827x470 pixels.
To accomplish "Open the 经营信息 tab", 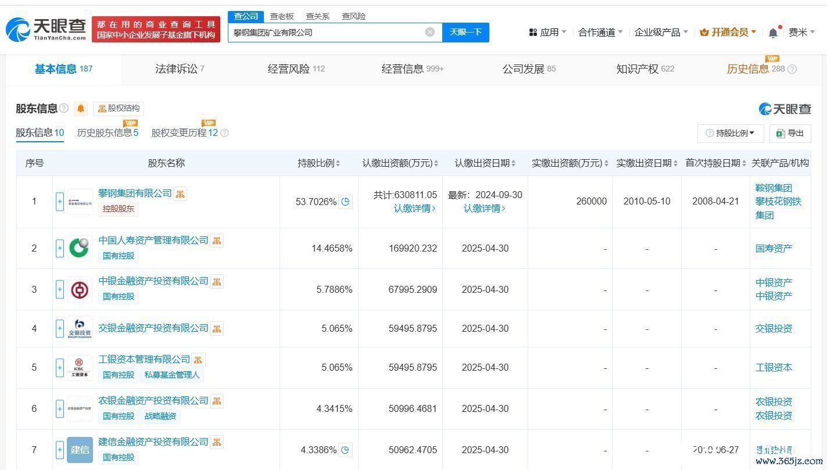I will coord(413,69).
